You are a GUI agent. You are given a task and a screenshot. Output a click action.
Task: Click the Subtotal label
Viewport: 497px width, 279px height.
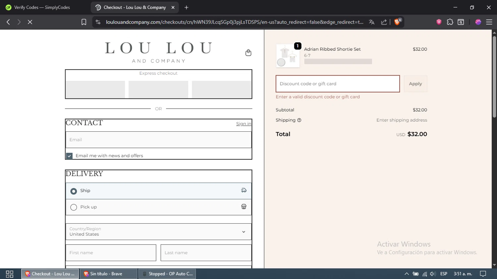(285, 110)
